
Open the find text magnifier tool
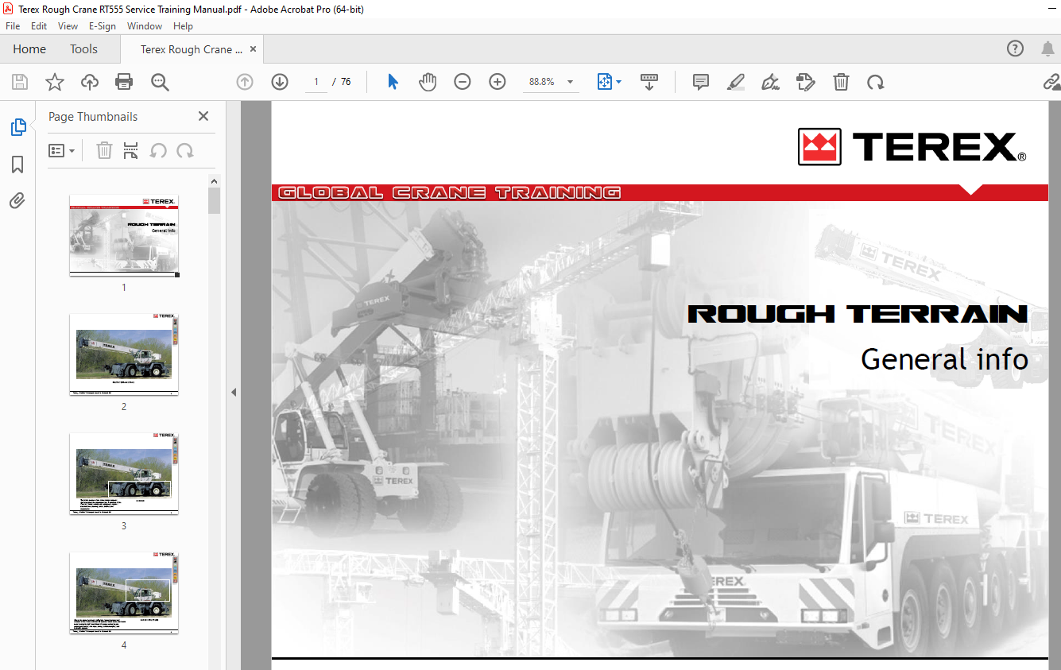160,82
